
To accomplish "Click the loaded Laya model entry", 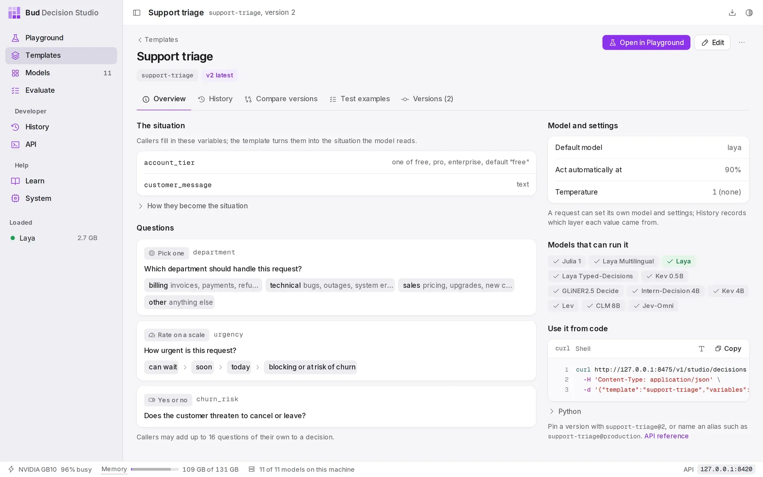I will (x=54, y=238).
